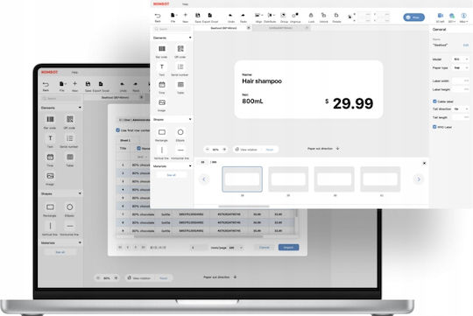The height and width of the screenshot is (316, 473).
Task: Click Reset link in front window canvas
Action: (270, 150)
